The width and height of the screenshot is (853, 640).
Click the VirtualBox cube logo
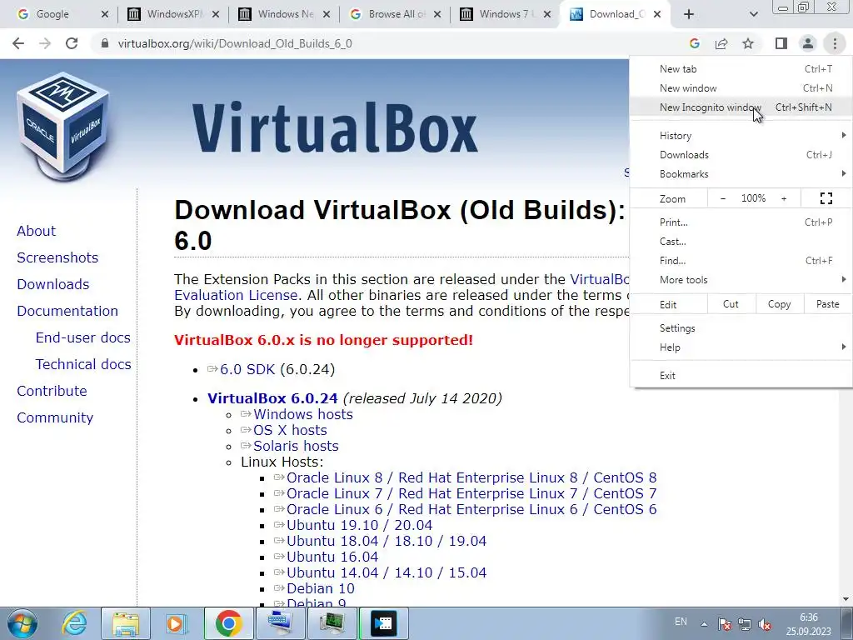click(63, 125)
